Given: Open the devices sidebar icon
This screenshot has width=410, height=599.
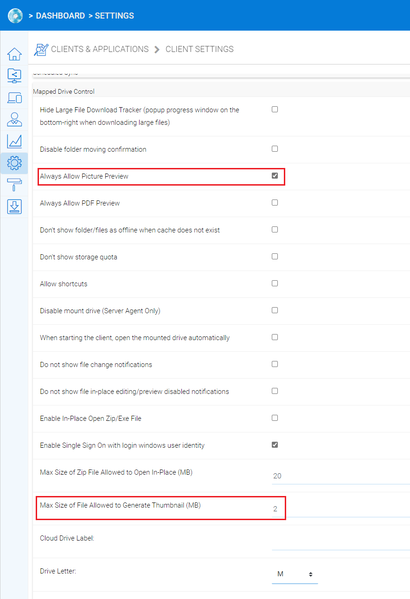Looking at the screenshot, I should click(x=14, y=97).
